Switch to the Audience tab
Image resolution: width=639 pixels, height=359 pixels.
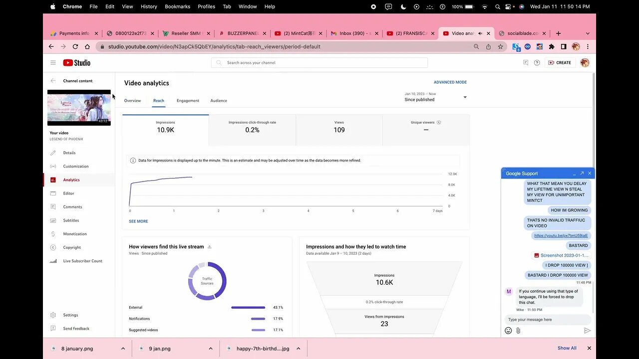(x=219, y=101)
